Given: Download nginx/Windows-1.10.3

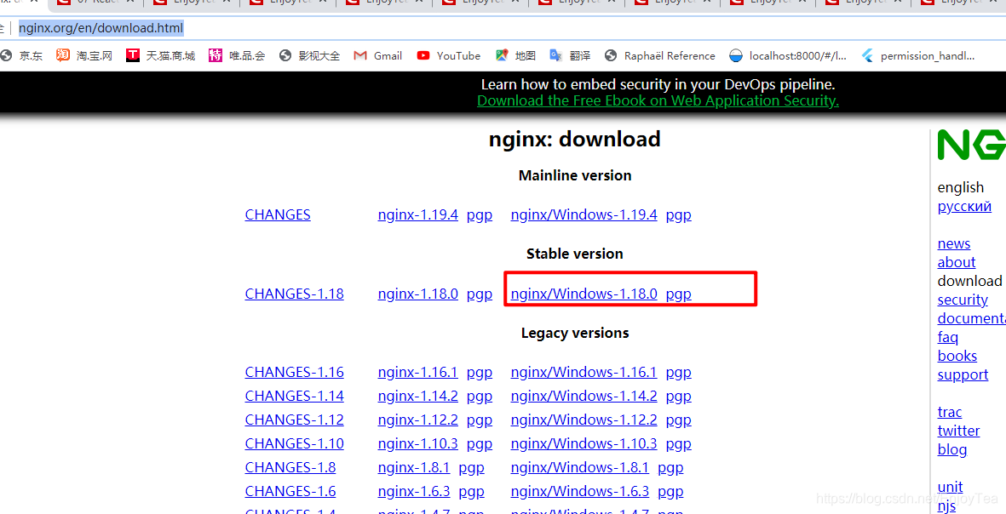Looking at the screenshot, I should [583, 443].
